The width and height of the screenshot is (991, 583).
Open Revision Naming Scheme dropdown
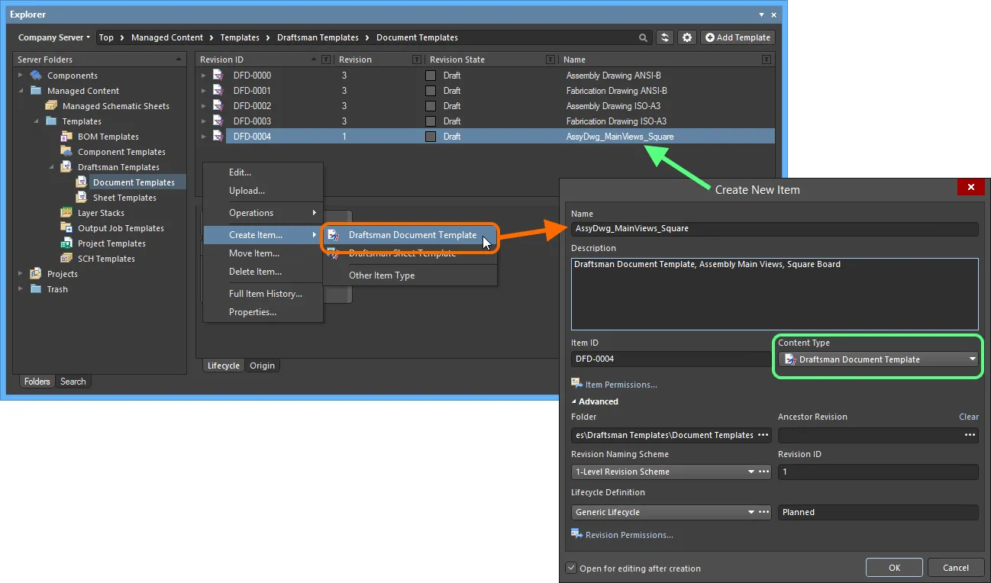tap(751, 472)
